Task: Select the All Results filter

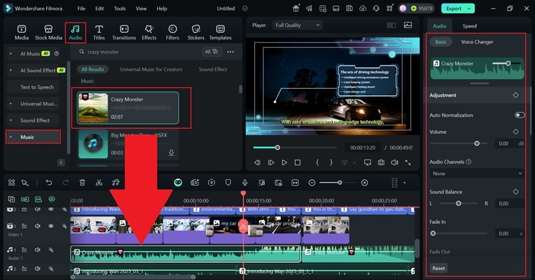Action: [92, 69]
